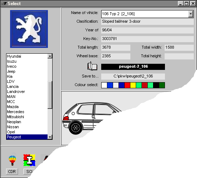Pick the first white colour swatch
Viewport: 197px width, 178px height.
click(x=104, y=85)
